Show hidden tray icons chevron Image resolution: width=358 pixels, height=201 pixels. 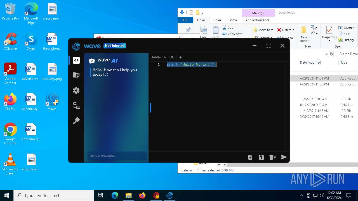(302, 195)
